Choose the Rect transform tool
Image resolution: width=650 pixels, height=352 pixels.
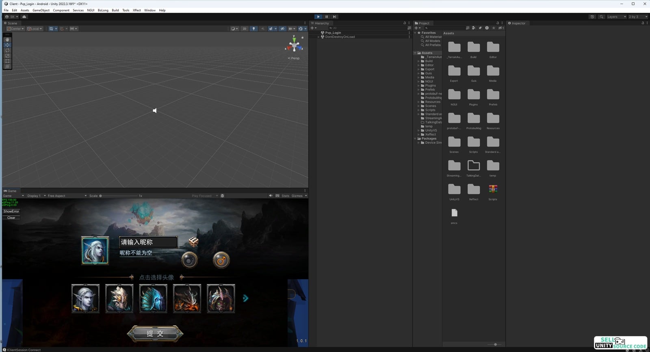pyautogui.click(x=7, y=61)
